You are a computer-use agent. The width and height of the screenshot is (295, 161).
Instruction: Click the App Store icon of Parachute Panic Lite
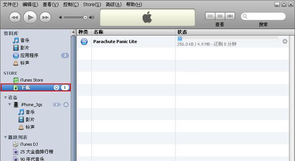point(84,42)
